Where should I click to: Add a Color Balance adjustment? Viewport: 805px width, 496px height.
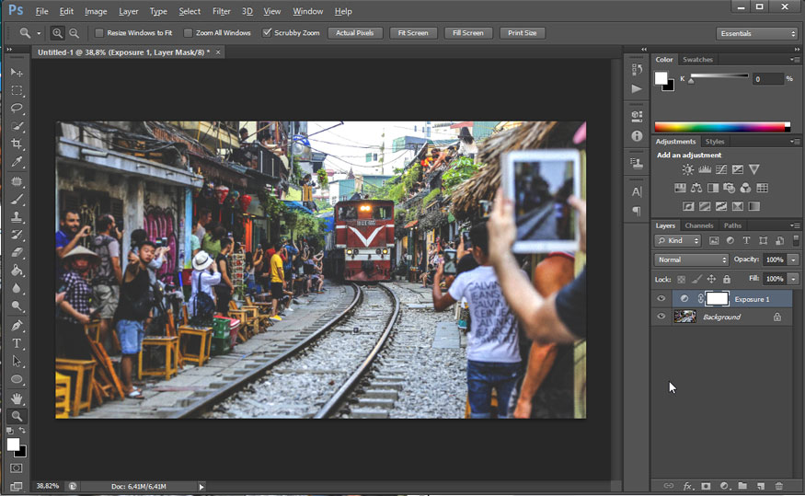click(x=696, y=188)
